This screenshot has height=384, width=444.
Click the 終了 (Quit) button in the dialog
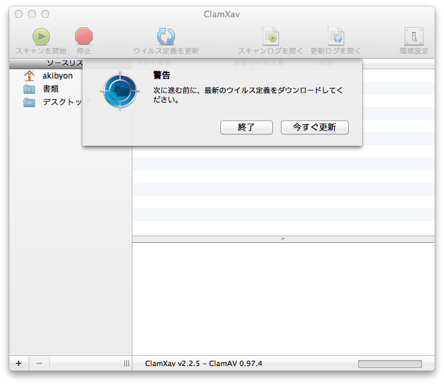246,127
